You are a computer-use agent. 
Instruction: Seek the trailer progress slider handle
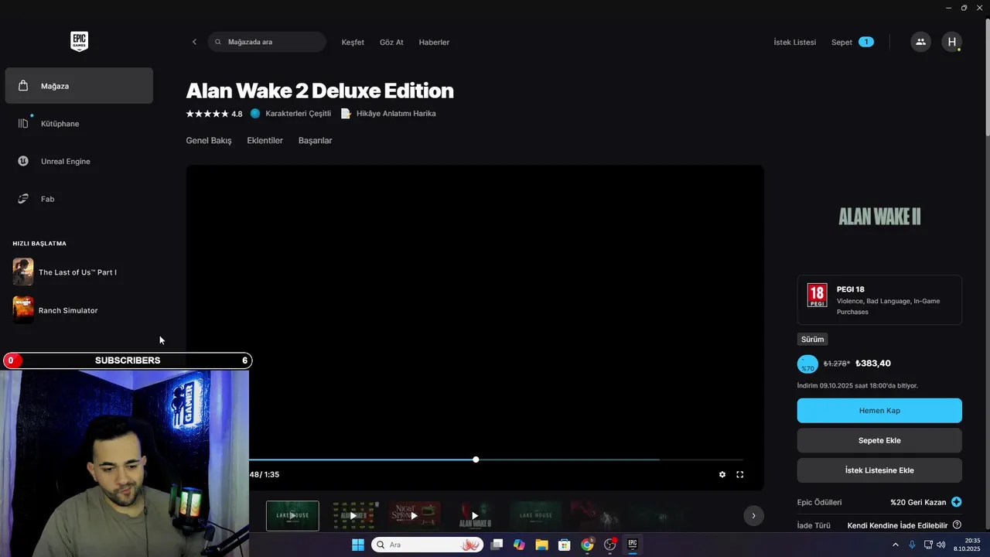[476, 460]
